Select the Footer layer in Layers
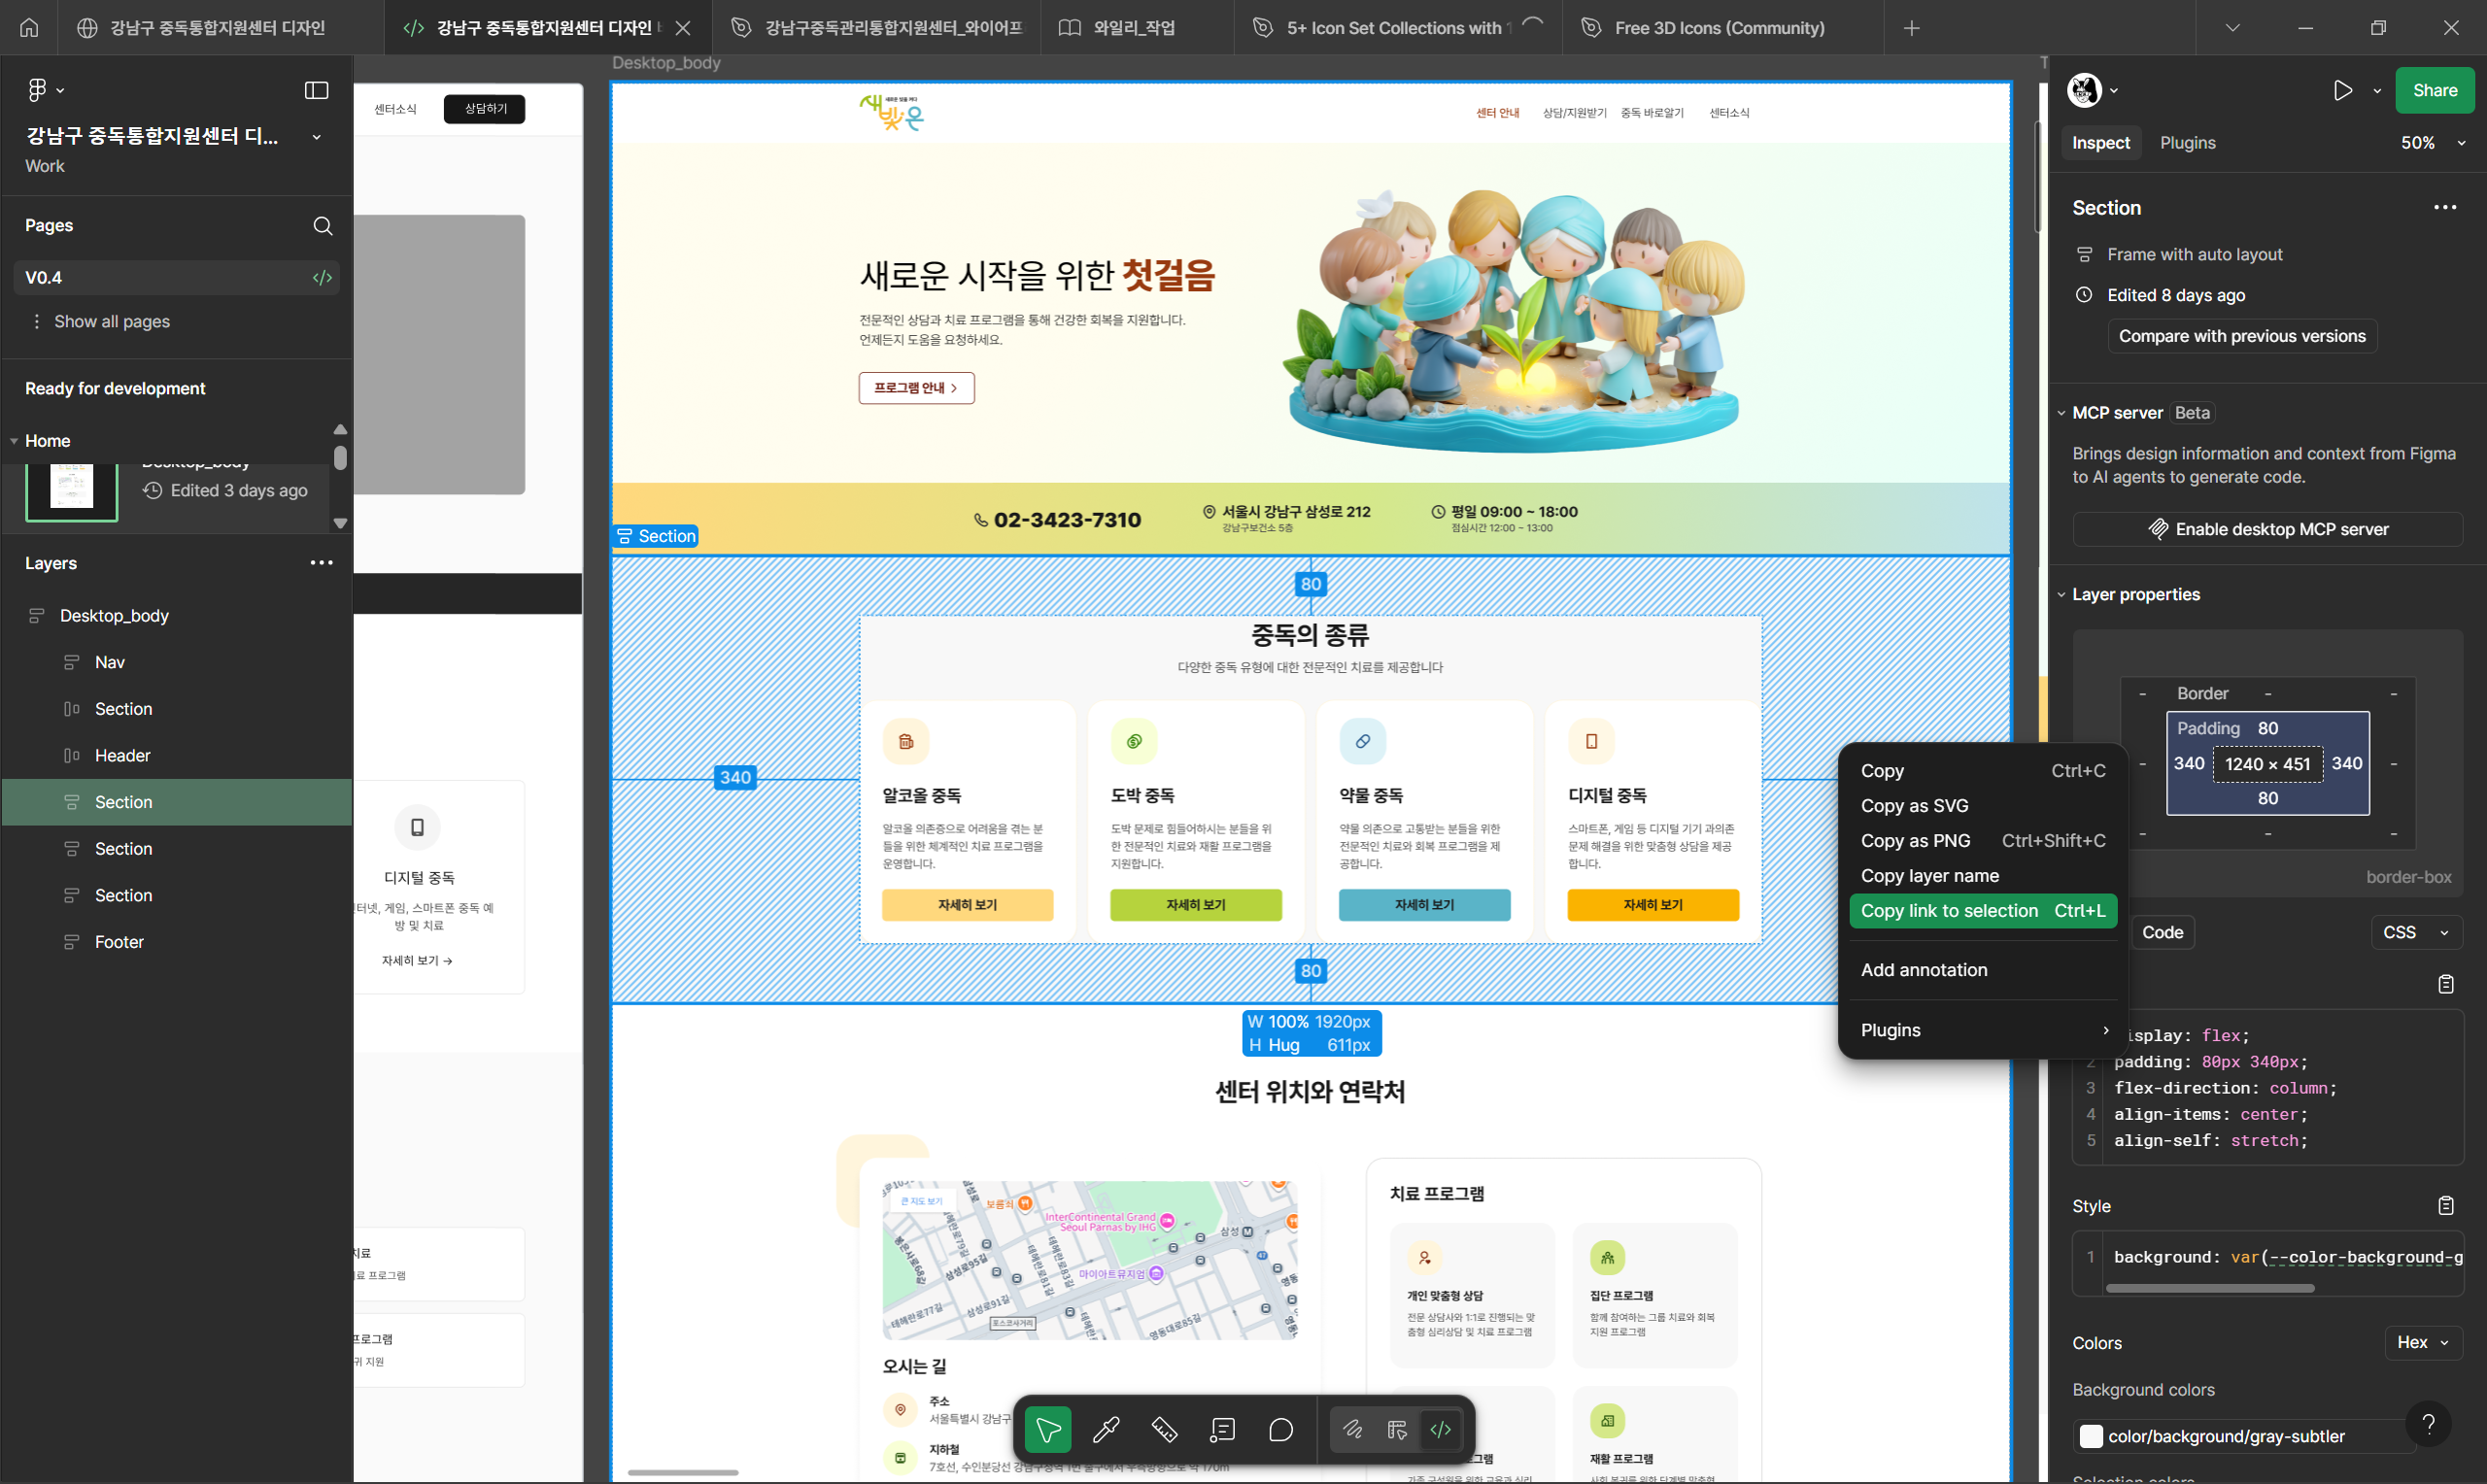This screenshot has width=2487, height=1484. point(119,941)
